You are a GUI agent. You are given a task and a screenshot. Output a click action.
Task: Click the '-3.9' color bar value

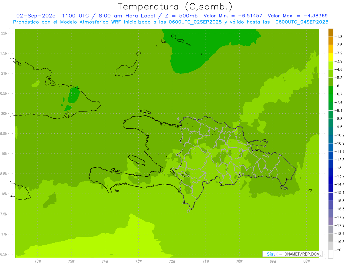[339, 61]
